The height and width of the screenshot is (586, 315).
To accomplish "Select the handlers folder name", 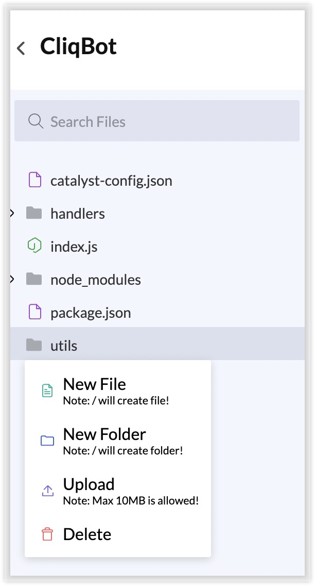I will click(x=78, y=214).
